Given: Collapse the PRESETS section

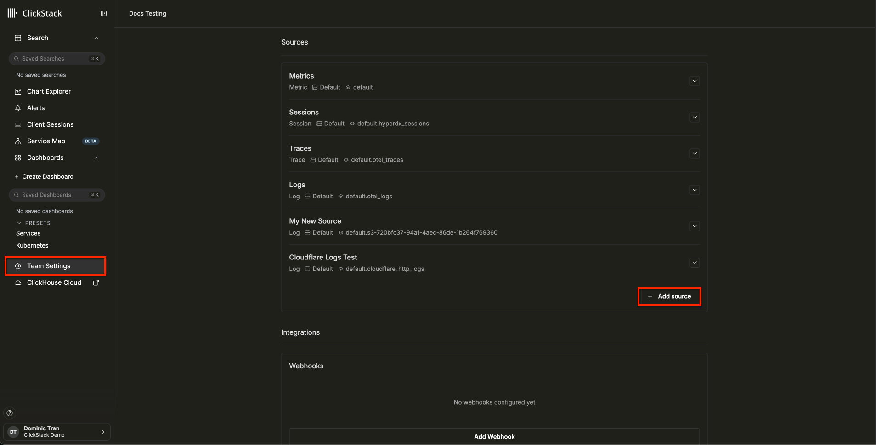Looking at the screenshot, I should click(19, 223).
